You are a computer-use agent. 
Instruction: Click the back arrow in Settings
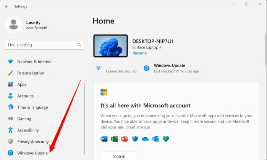pos(7,6)
